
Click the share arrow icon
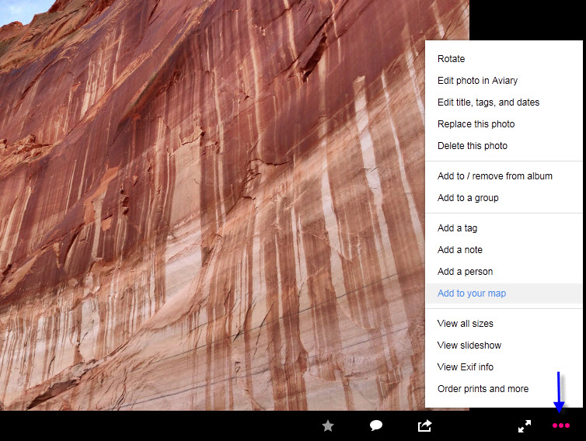click(x=425, y=425)
